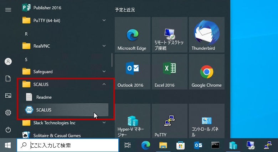Open the user account icon

[x=8, y=61]
